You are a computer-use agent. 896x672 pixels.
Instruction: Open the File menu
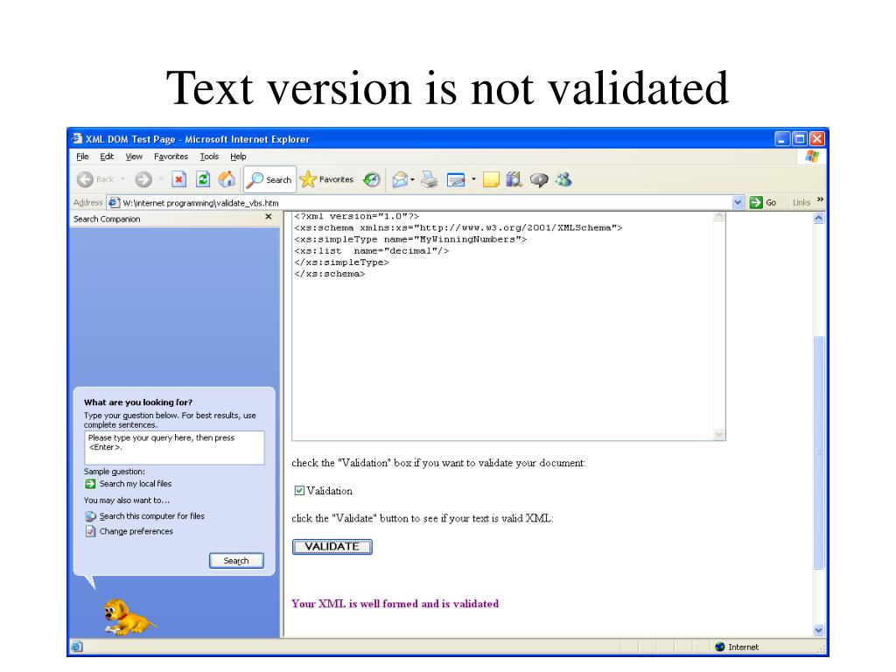[82, 157]
